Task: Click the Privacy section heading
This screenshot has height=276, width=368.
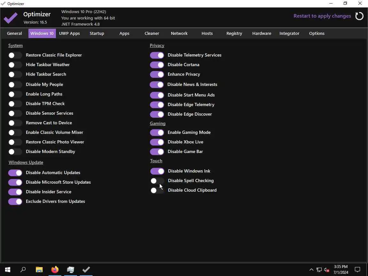Action: pyautogui.click(x=157, y=46)
